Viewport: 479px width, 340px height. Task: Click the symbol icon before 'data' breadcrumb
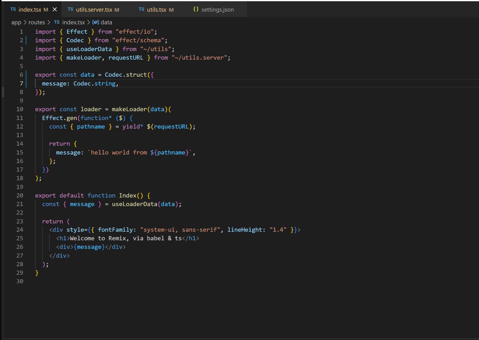click(x=95, y=23)
